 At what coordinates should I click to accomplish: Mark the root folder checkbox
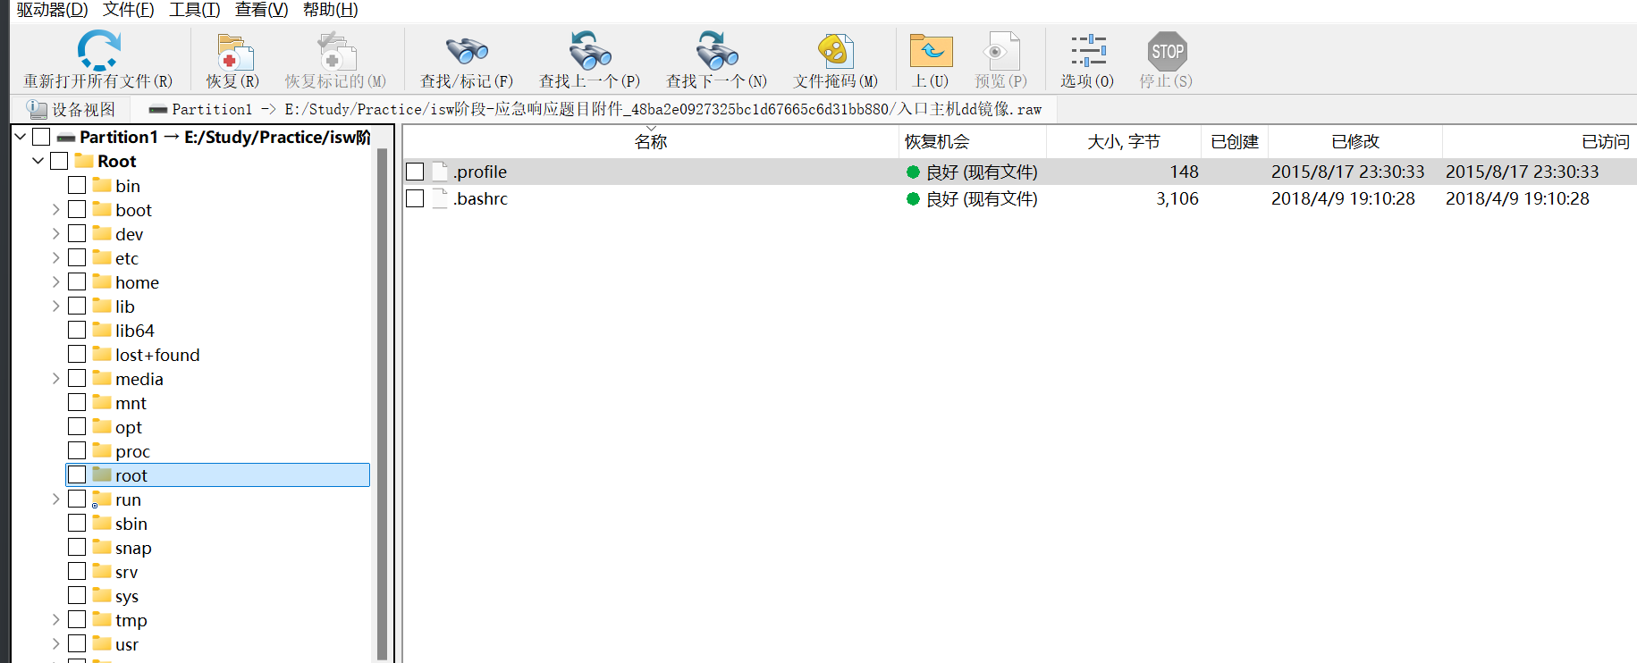(x=77, y=474)
